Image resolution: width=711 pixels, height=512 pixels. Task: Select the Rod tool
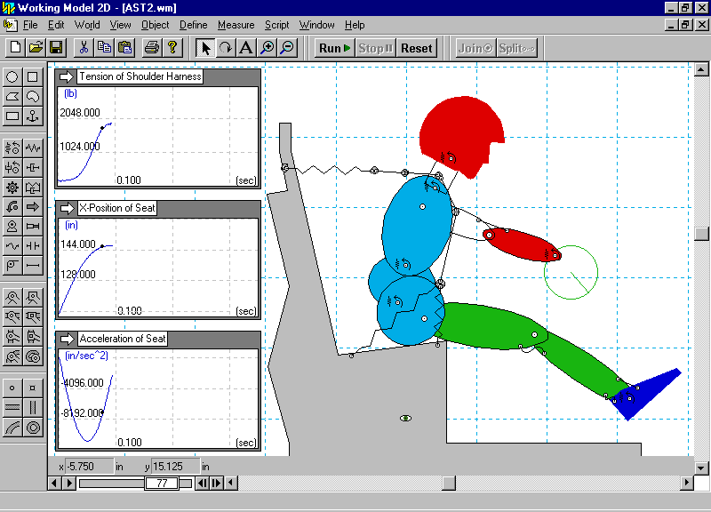point(33,265)
